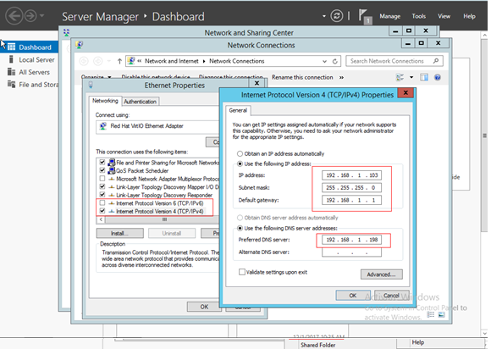This screenshot has width=491, height=349.
Task: Click the IP address field
Action: pyautogui.click(x=351, y=175)
